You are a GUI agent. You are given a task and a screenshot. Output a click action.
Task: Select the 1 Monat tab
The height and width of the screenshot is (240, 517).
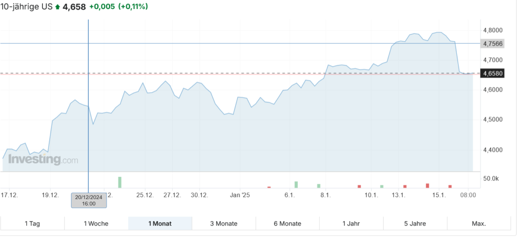(160, 223)
